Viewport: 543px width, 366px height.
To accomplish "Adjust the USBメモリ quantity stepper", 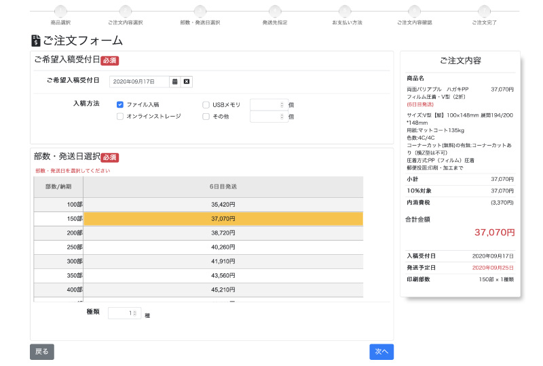I will [x=282, y=105].
